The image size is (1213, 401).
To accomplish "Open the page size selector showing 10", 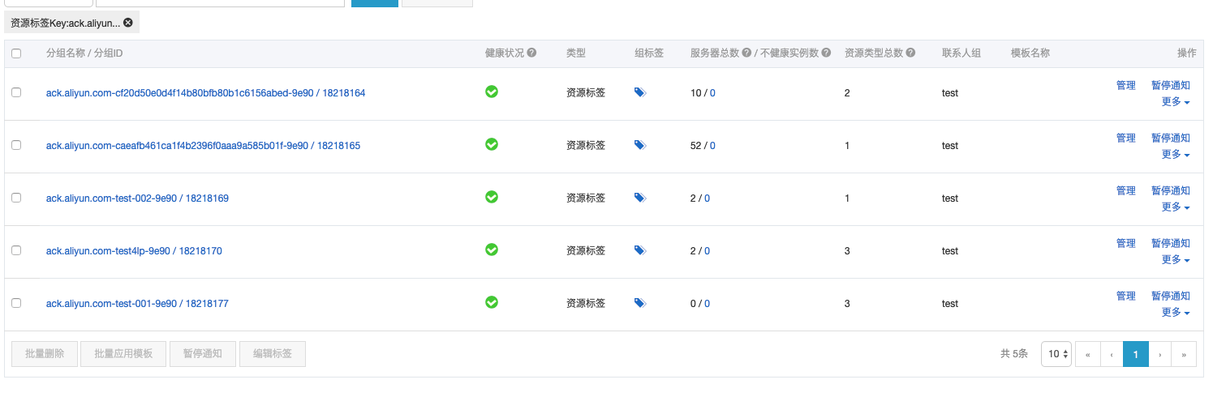I will (x=1056, y=354).
